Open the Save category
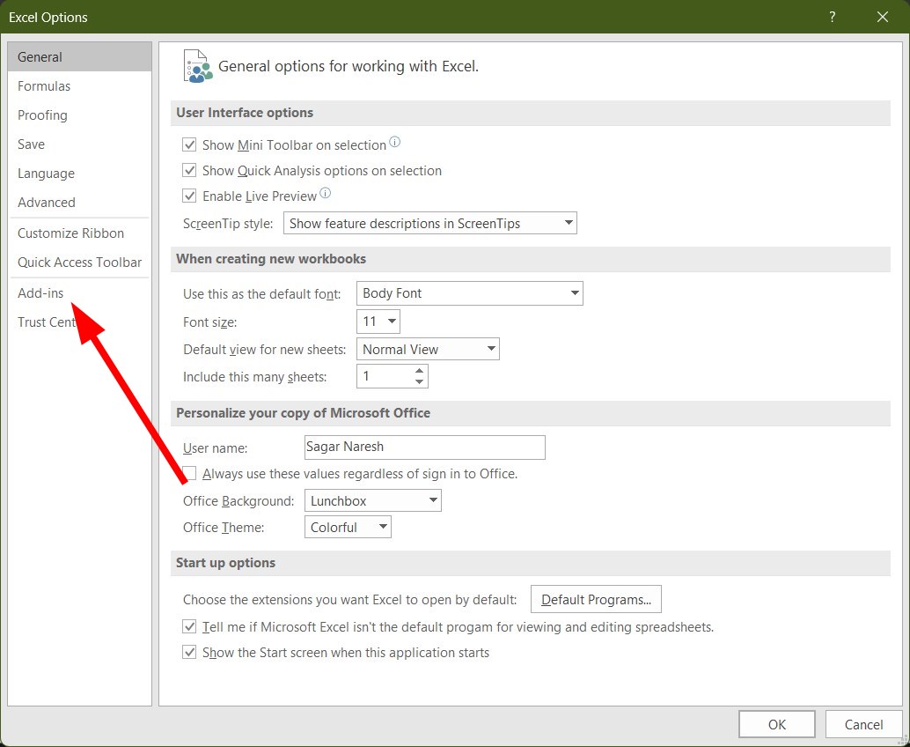The height and width of the screenshot is (747, 910). 79,144
